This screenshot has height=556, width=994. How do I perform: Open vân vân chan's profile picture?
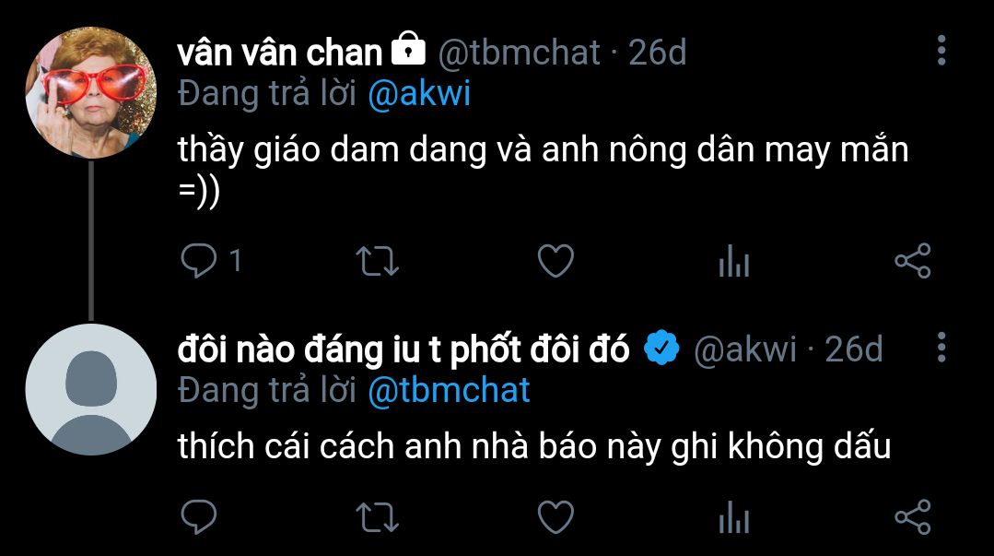coord(90,92)
